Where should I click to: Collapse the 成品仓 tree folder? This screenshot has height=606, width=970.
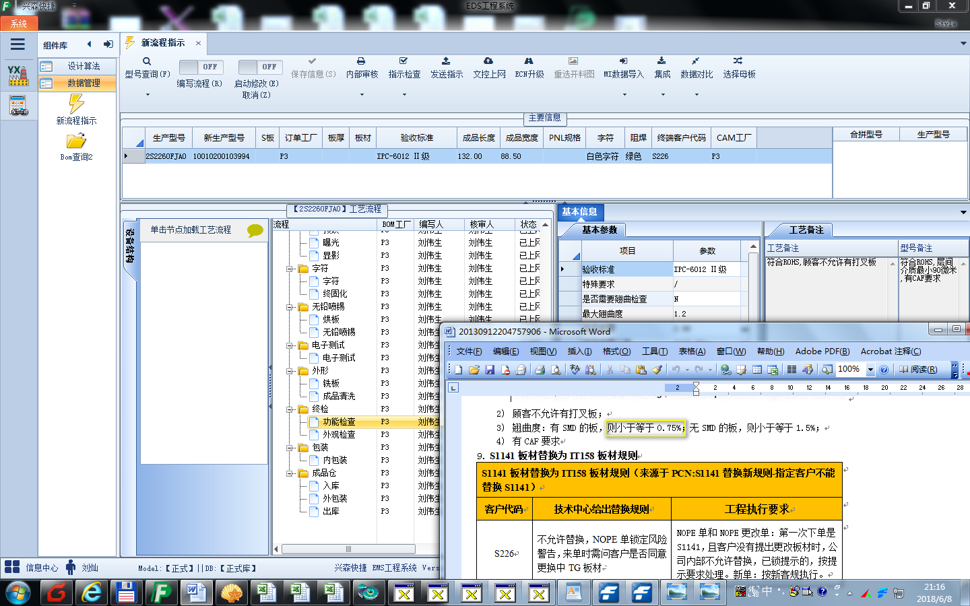pyautogui.click(x=290, y=473)
